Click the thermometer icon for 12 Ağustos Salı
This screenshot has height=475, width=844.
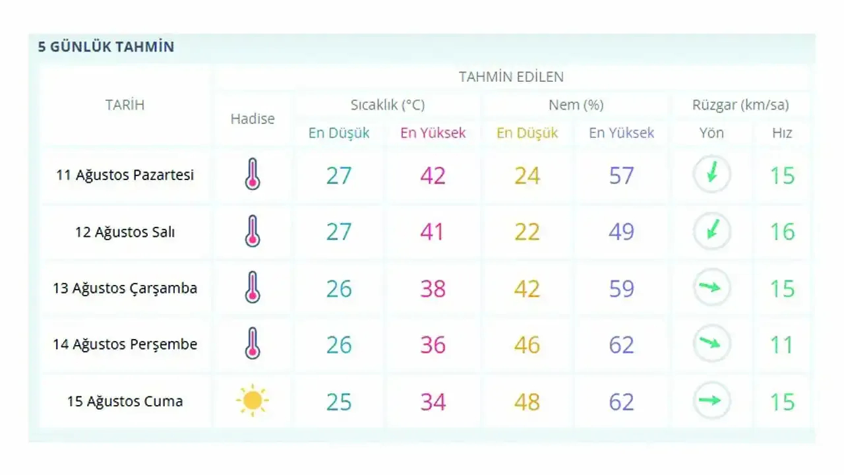(x=253, y=232)
